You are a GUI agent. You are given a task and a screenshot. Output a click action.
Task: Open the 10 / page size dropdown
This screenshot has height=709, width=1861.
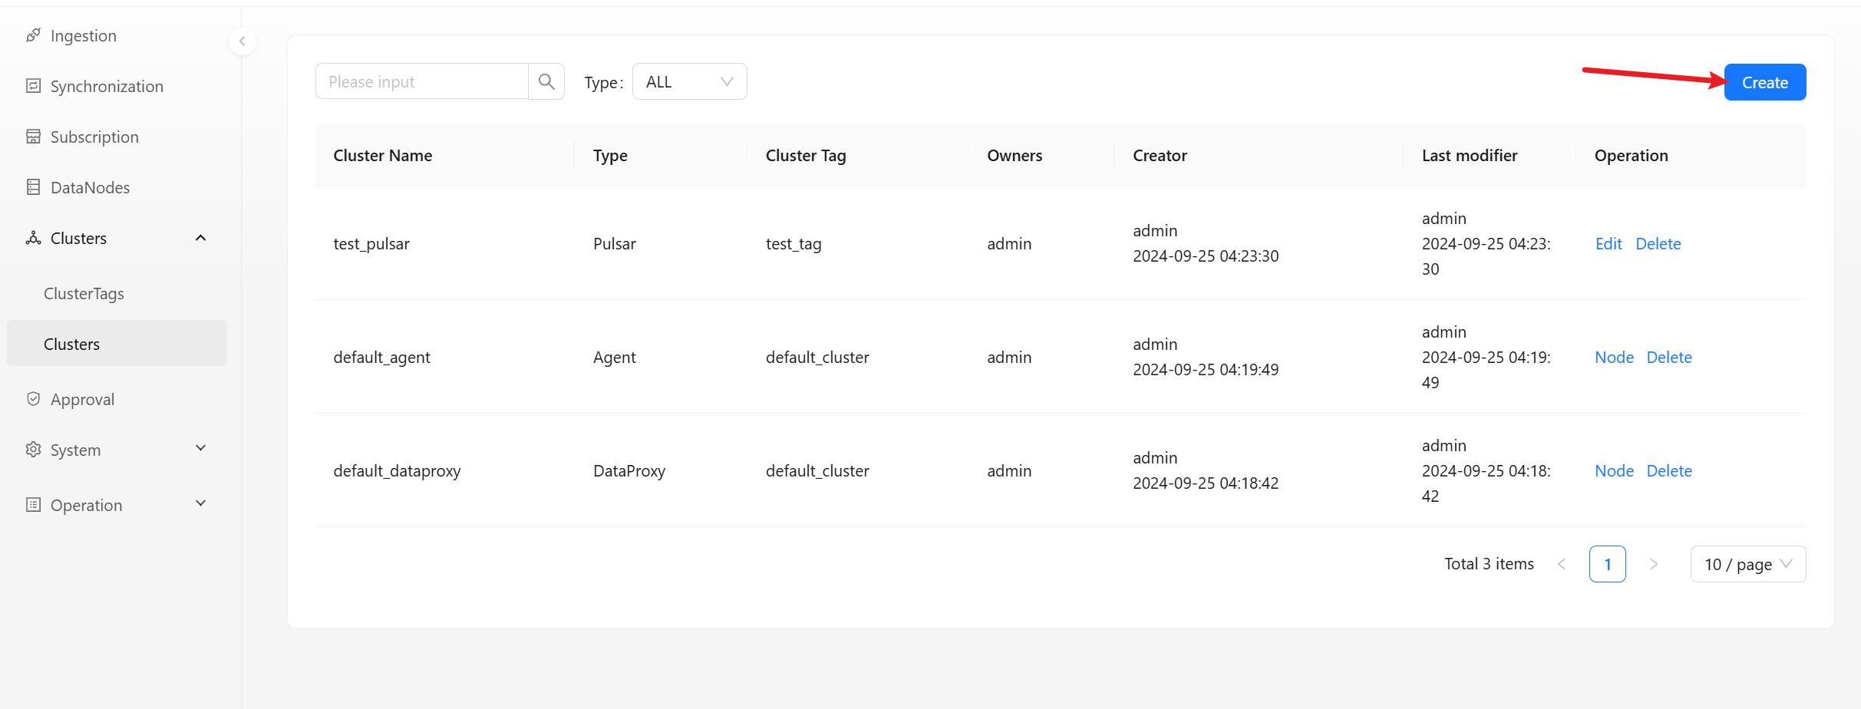[1747, 564]
